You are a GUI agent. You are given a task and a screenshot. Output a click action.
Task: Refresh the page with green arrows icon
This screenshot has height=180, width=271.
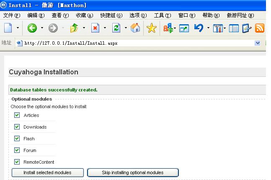(x=116, y=28)
